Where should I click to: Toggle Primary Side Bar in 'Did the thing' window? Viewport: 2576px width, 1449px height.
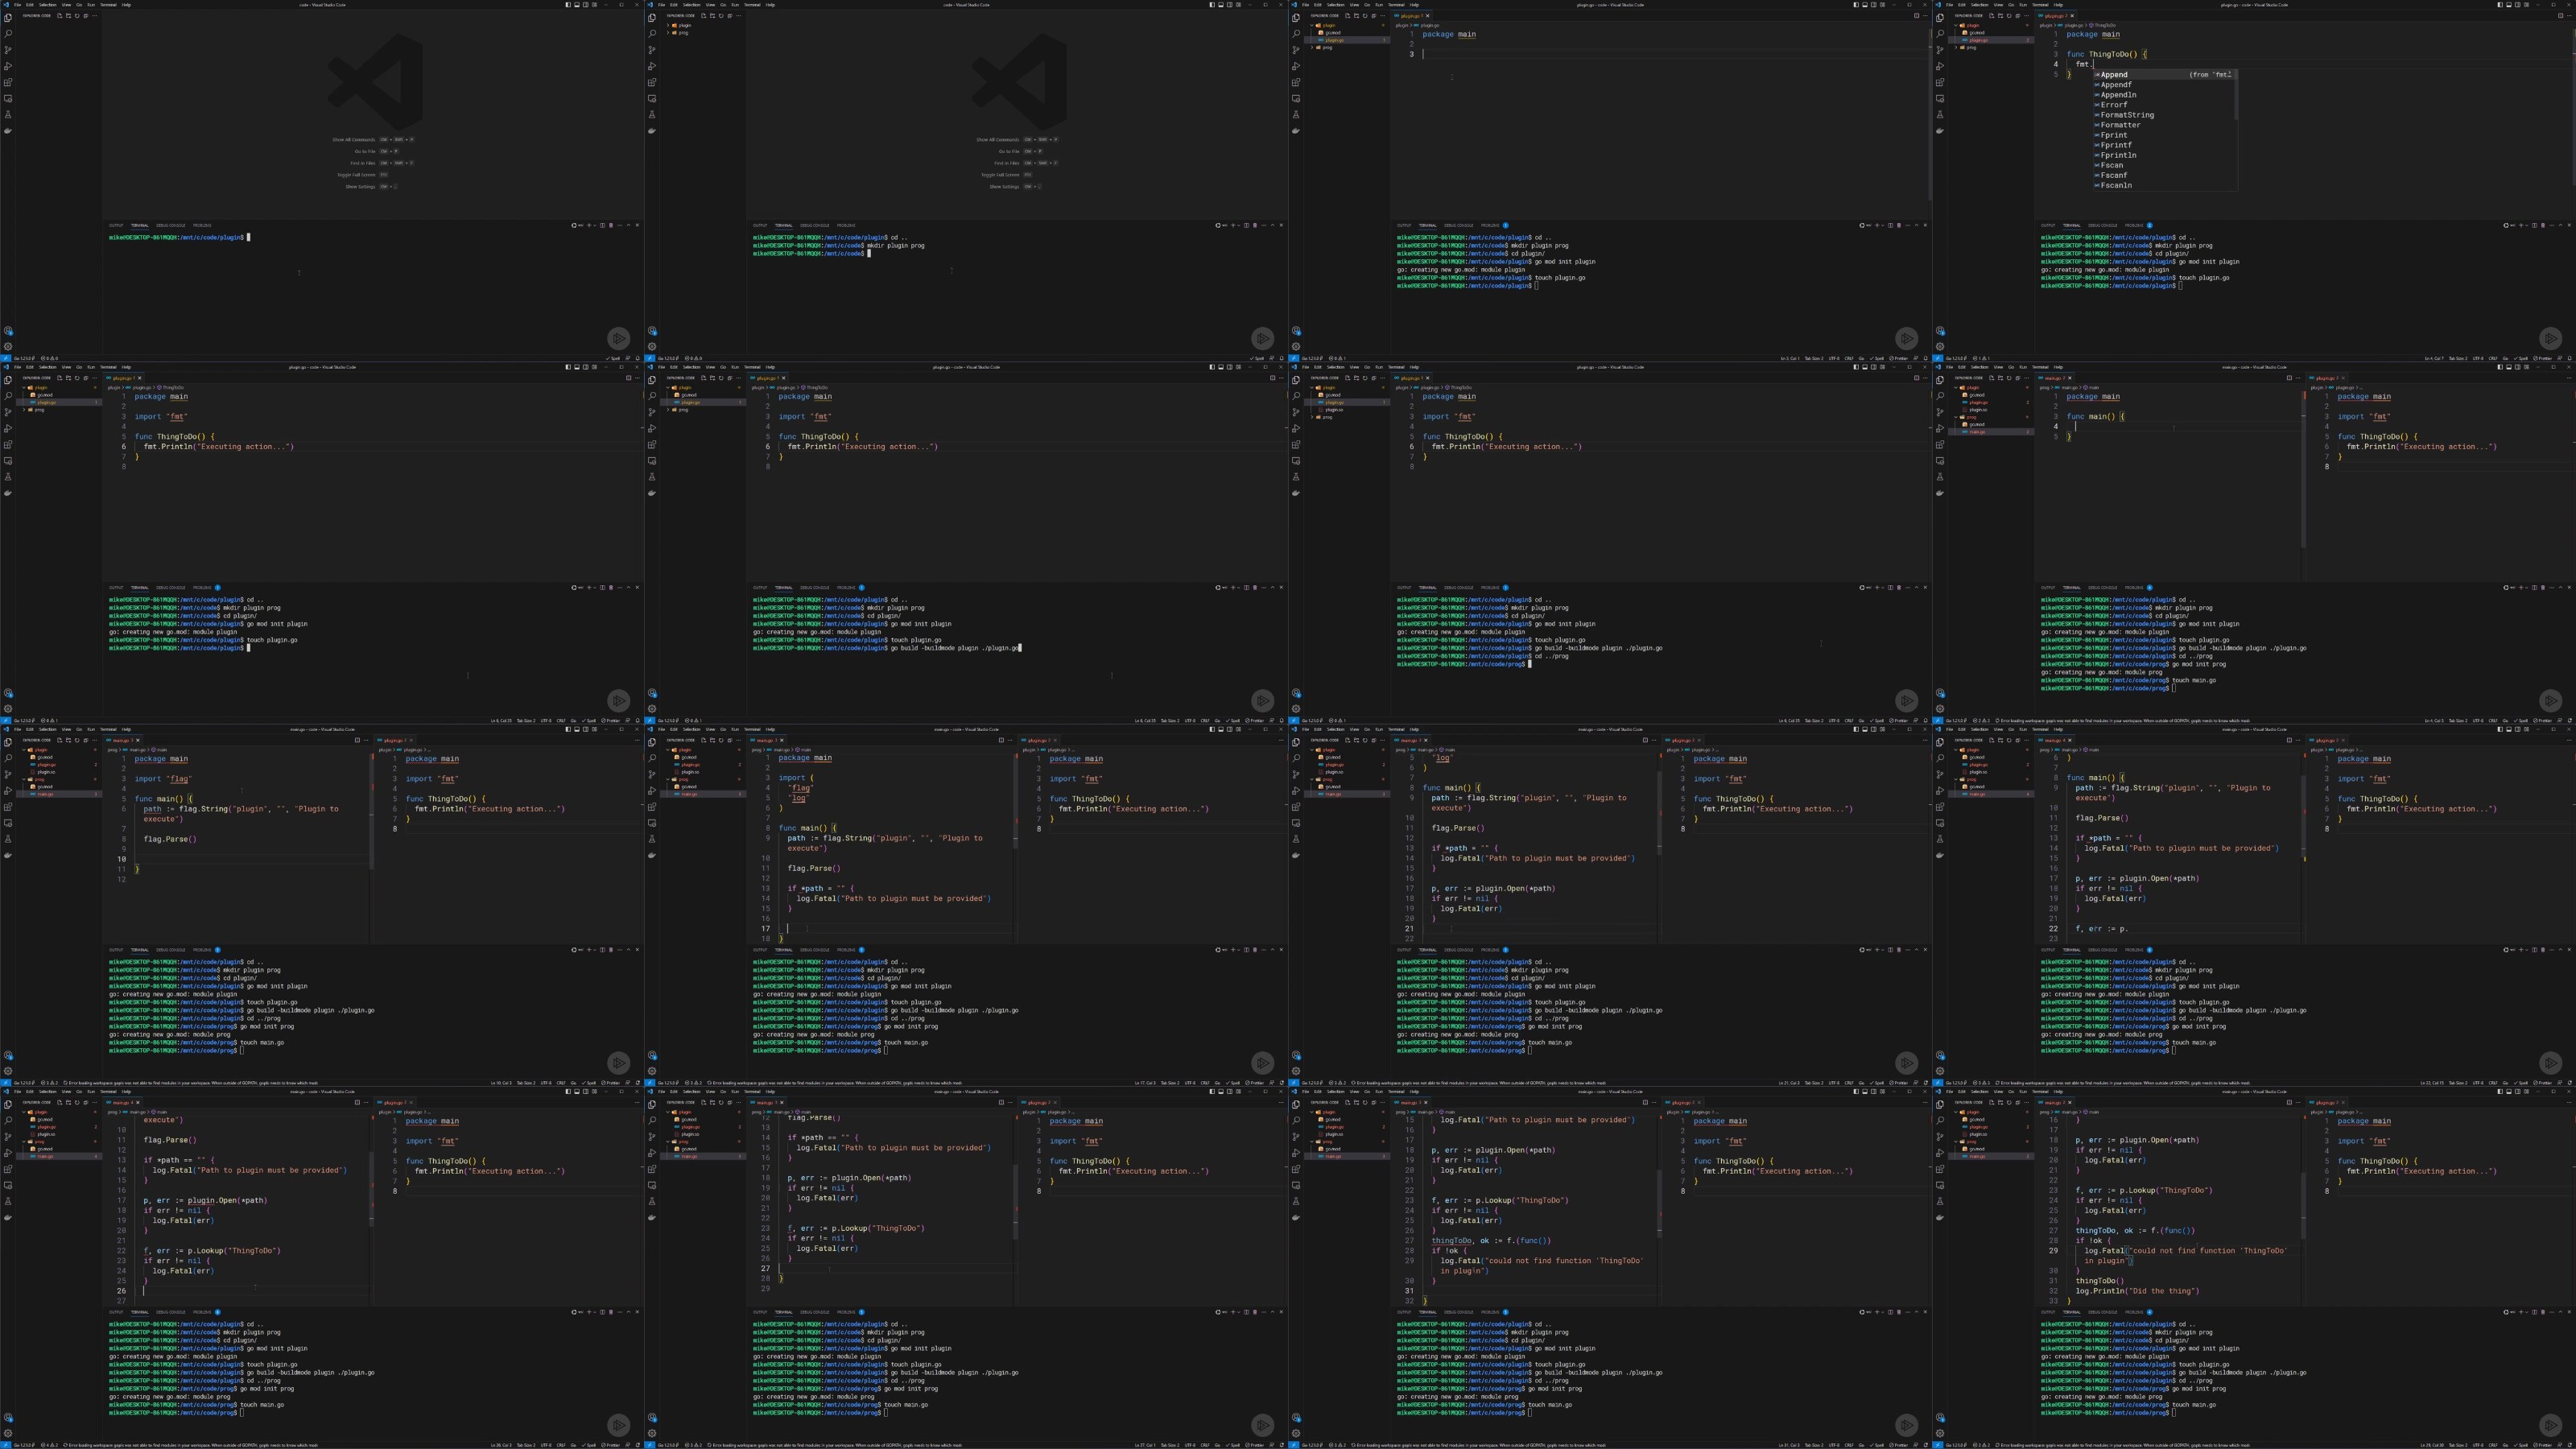pos(2501,1092)
